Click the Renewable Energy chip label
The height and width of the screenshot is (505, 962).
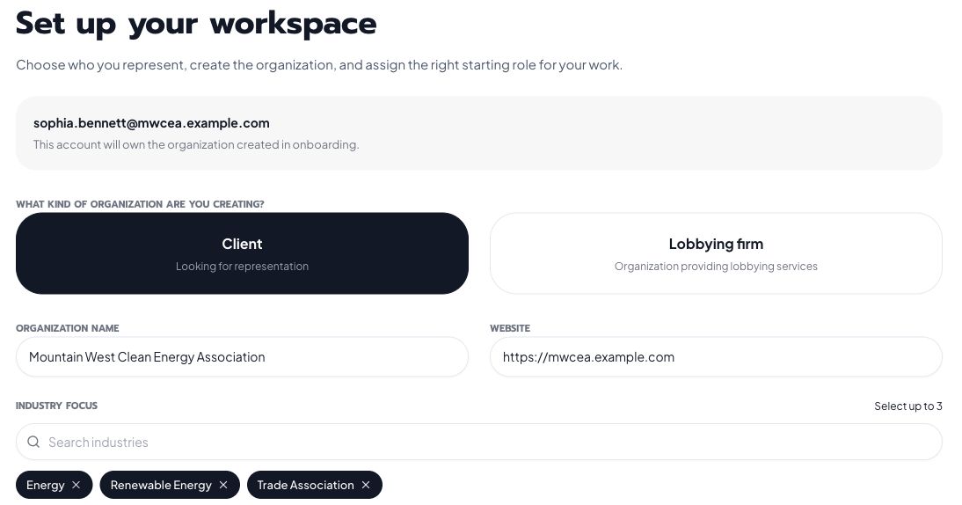pyautogui.click(x=161, y=485)
